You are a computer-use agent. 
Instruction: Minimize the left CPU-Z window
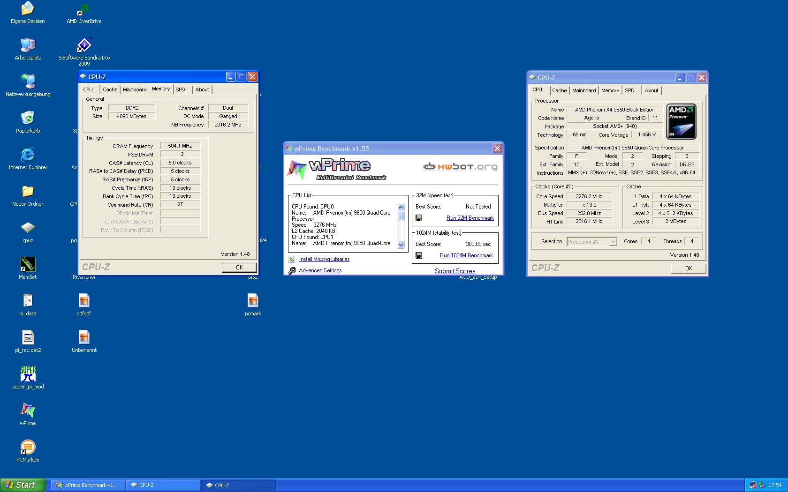[x=231, y=77]
